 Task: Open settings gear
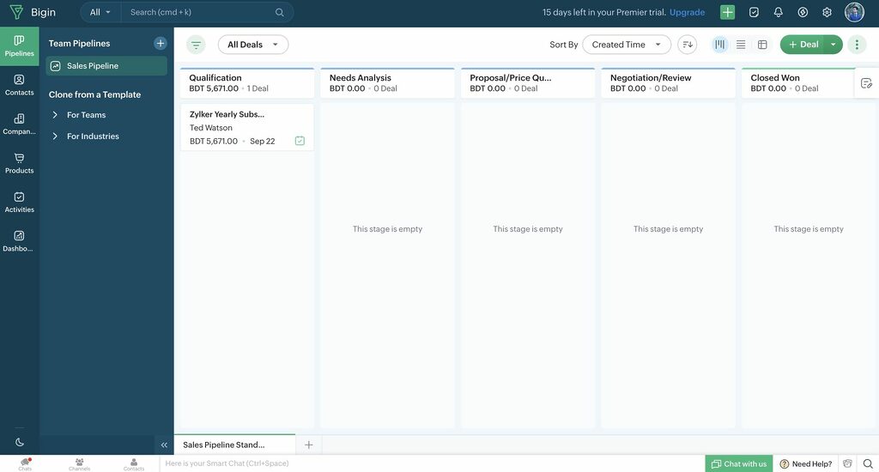point(827,12)
